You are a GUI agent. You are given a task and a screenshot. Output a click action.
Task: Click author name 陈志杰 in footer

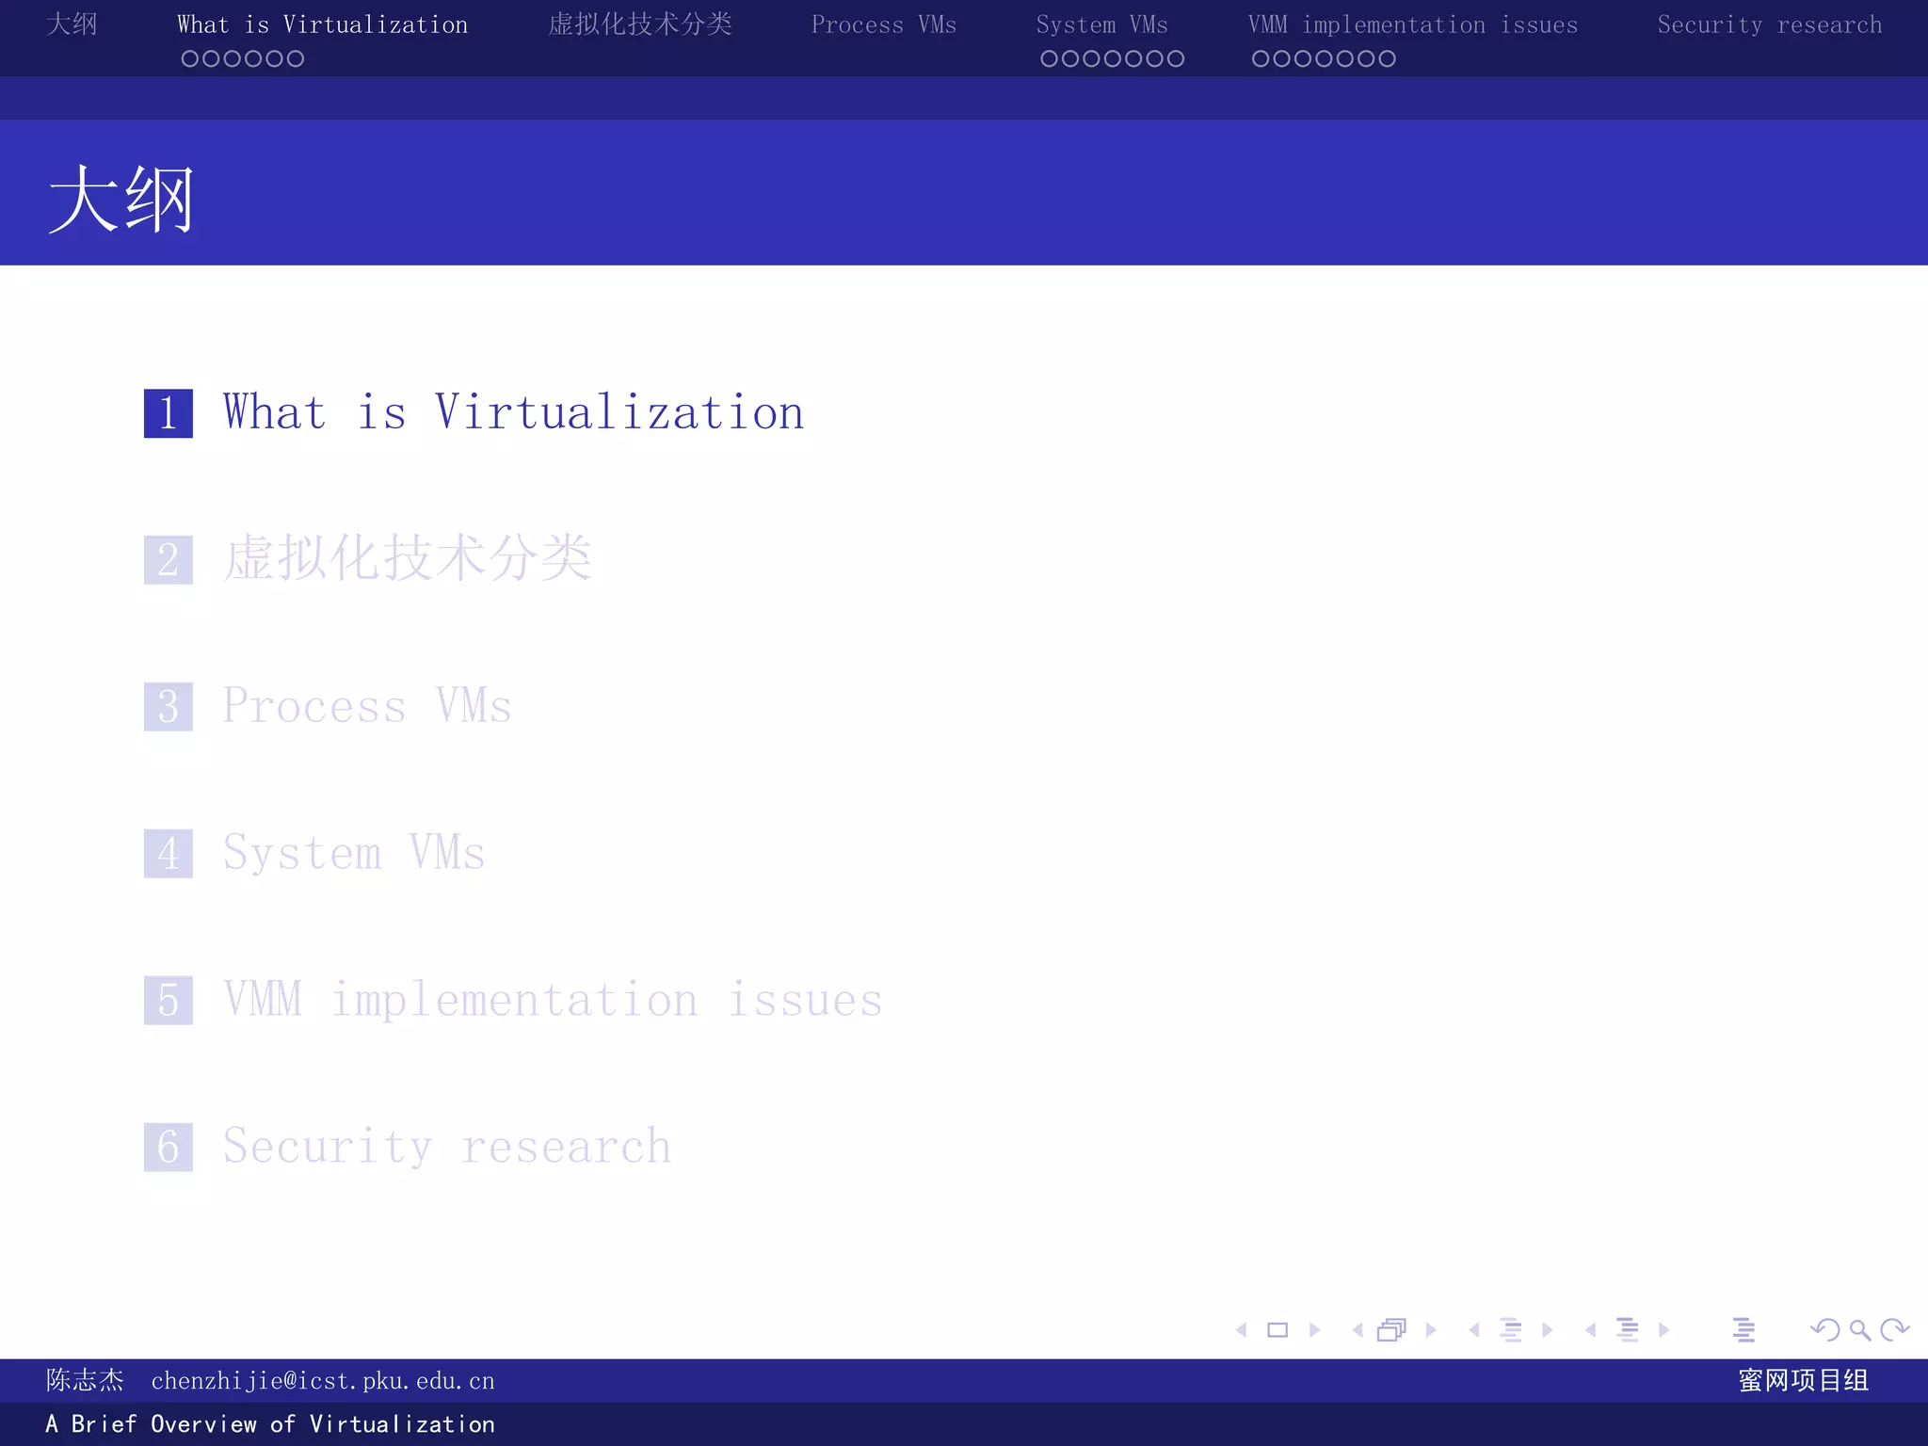coord(85,1380)
